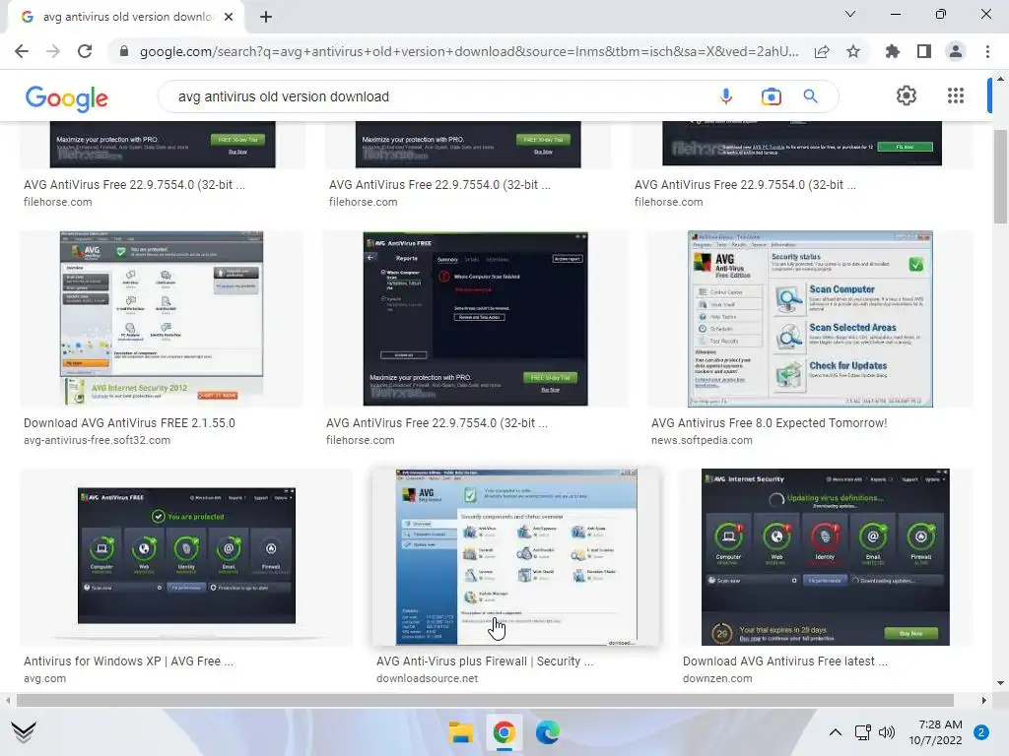Viewport: 1009px width, 756px height.
Task: Visit news.softpedia.com source
Action: point(702,440)
